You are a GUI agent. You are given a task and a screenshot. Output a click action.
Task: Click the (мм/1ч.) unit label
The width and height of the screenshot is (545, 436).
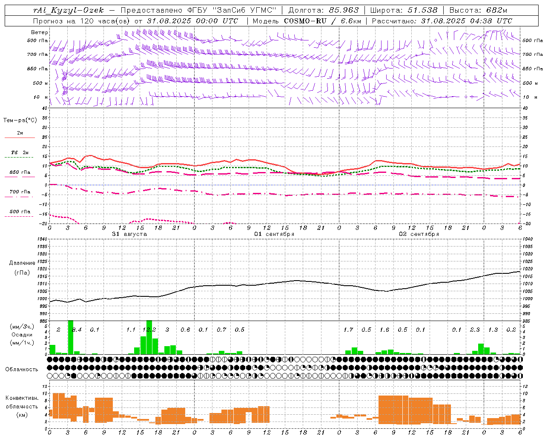pos(22,343)
